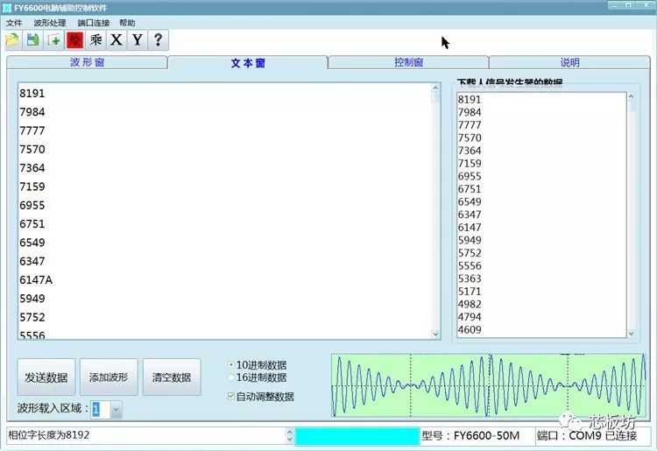
Task: Click the waveform preview thumbnail
Action: (x=489, y=385)
